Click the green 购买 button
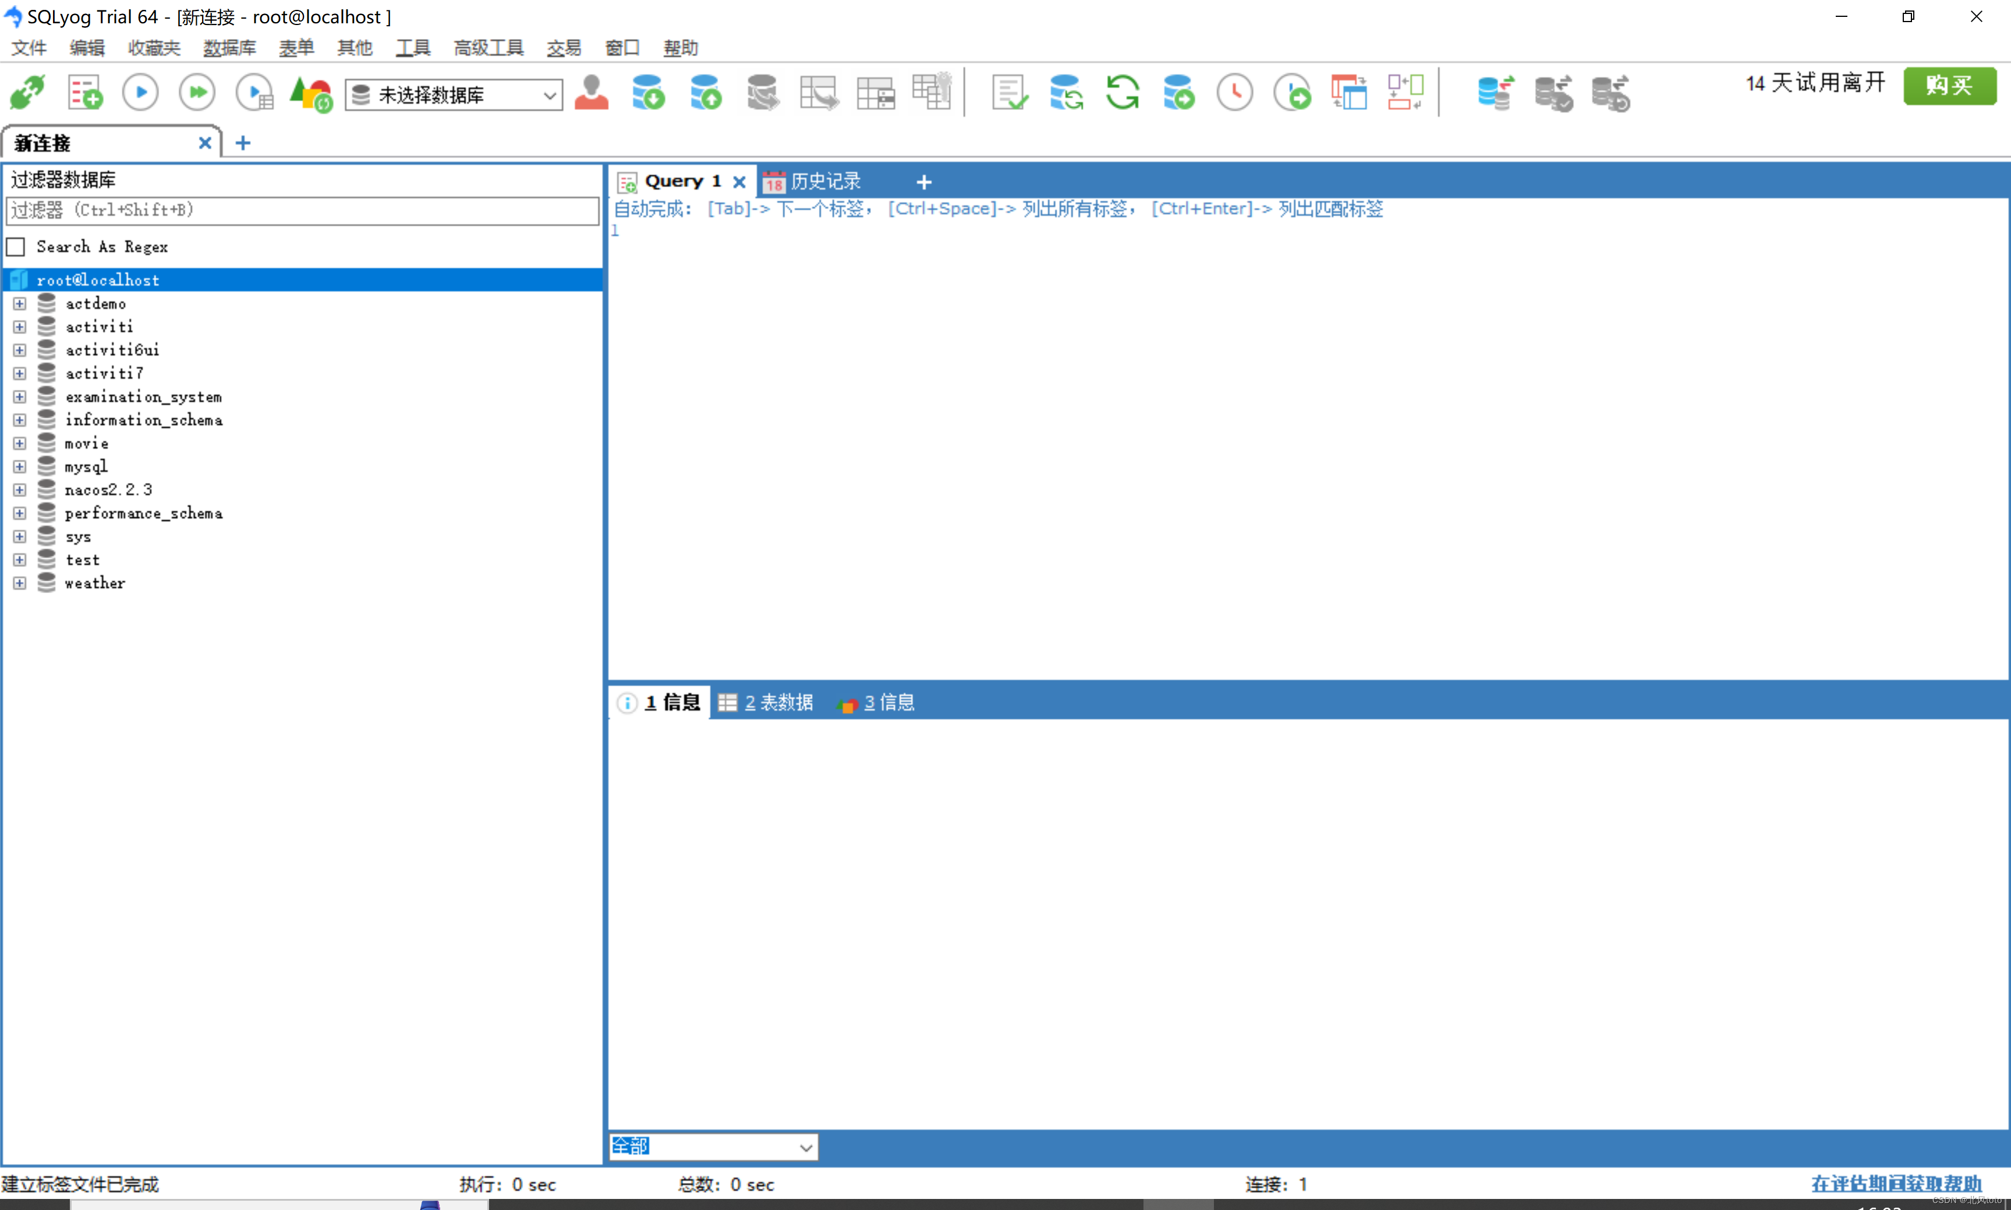2011x1210 pixels. pos(1950,86)
